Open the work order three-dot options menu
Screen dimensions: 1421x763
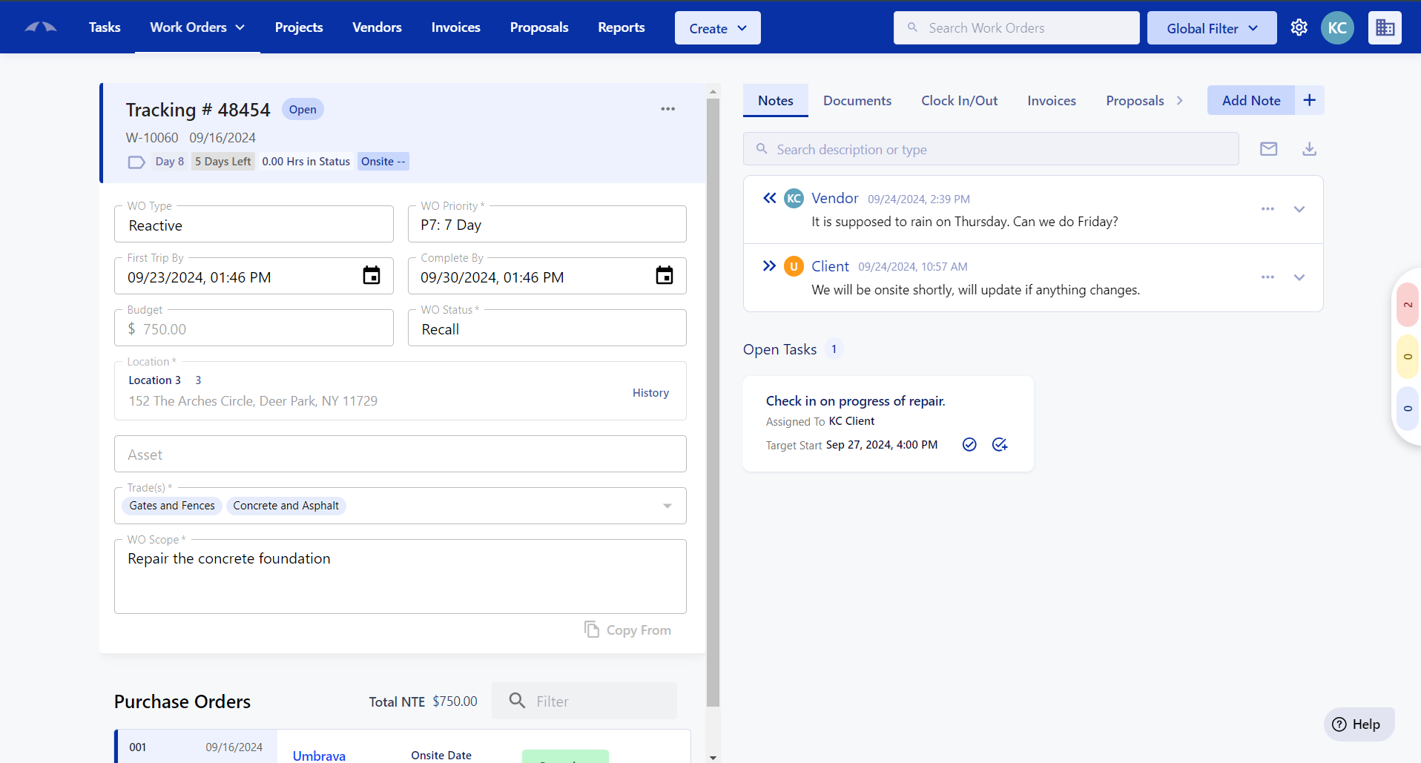[x=667, y=109]
